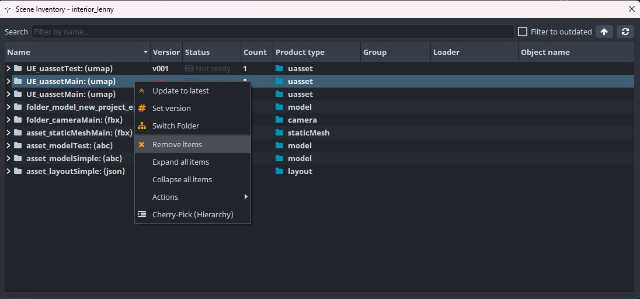This screenshot has height=299, width=640.
Task: Select the v001 version cell
Action: click(x=161, y=68)
